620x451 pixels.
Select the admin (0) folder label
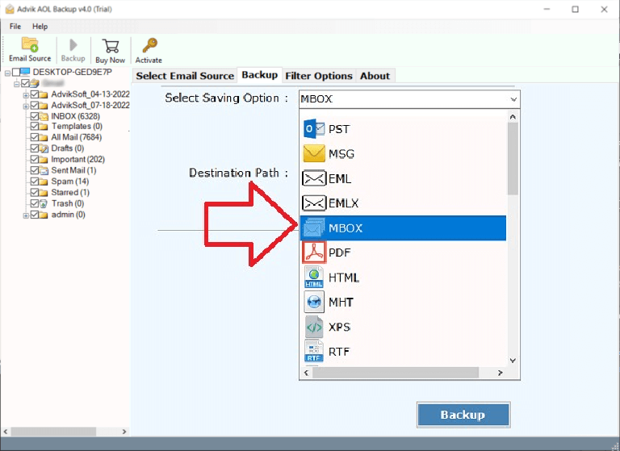pyautogui.click(x=68, y=215)
